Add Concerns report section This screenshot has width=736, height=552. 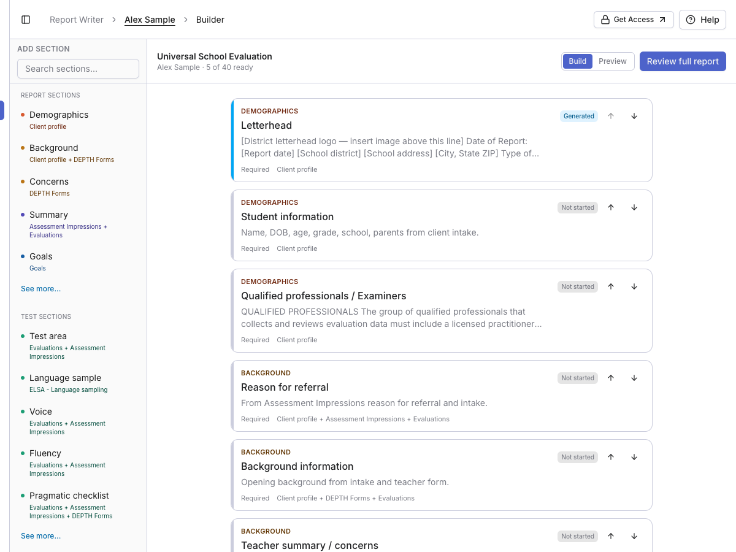tap(78, 186)
